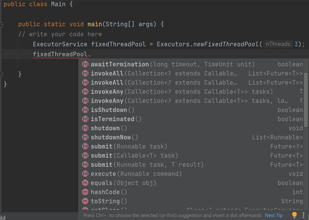Pick isTerminated() from the completion list
Image resolution: width=309 pixels, height=220 pixels.
pyautogui.click(x=191, y=119)
